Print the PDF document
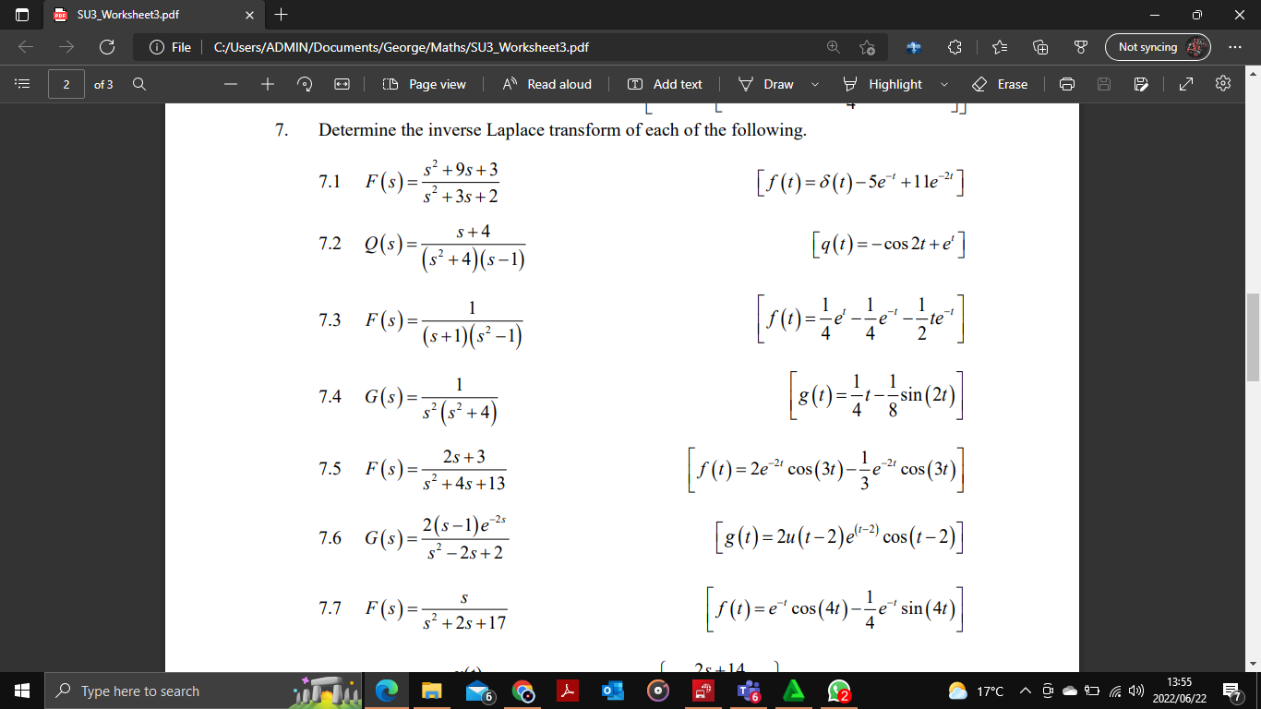The image size is (1261, 709). [1066, 84]
